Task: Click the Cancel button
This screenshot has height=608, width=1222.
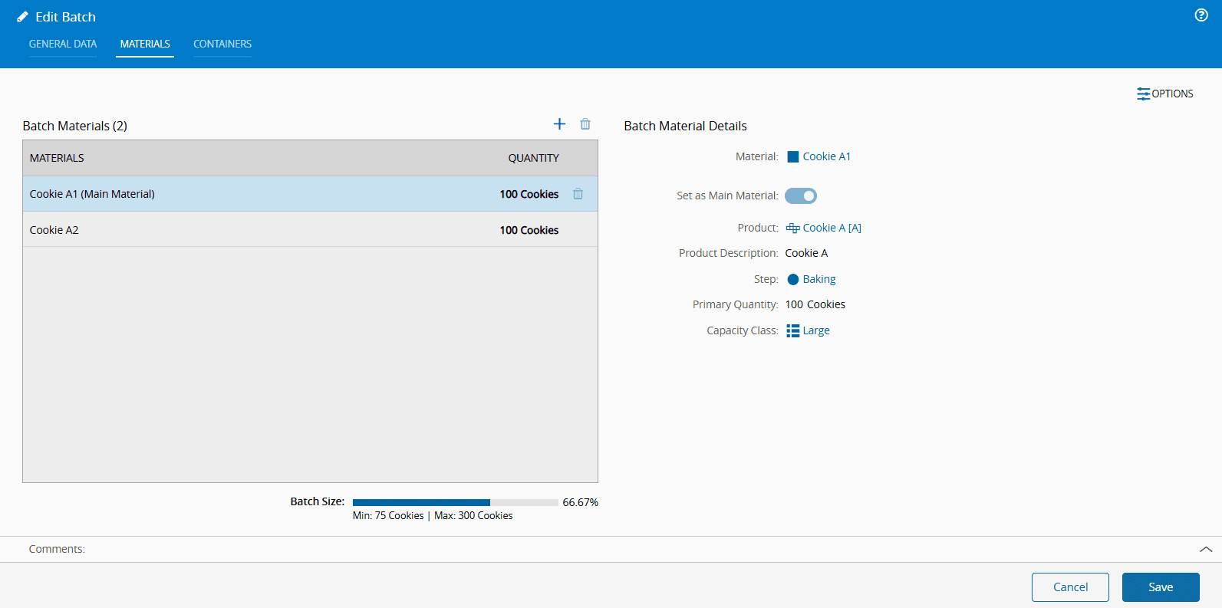Action: click(x=1070, y=587)
